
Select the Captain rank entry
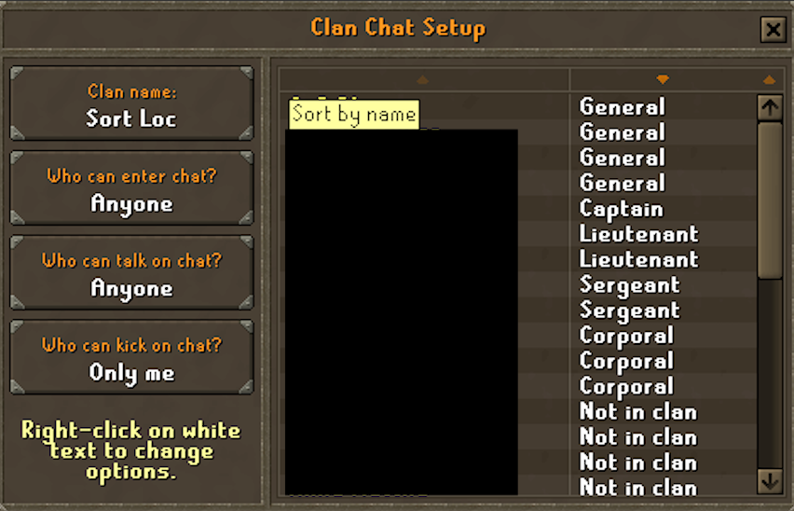pyautogui.click(x=622, y=209)
